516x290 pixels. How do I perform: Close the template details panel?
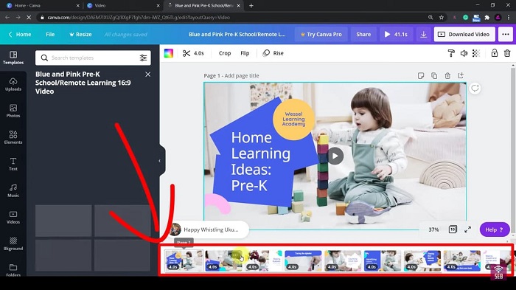pyautogui.click(x=147, y=75)
